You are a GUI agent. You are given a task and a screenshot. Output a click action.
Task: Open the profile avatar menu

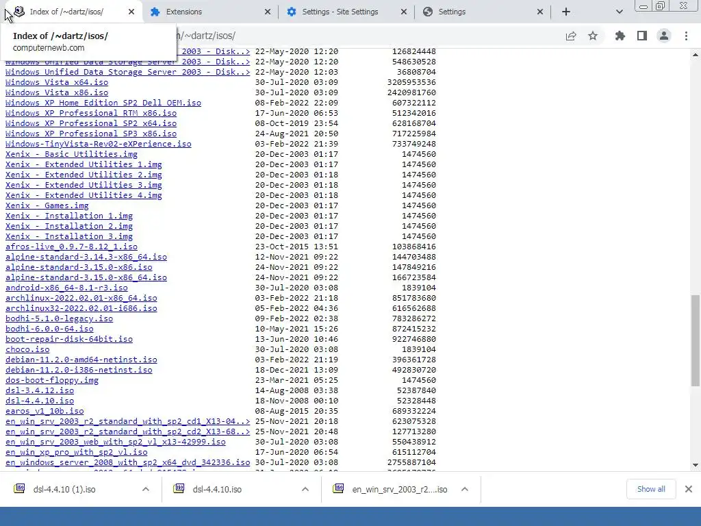(x=664, y=36)
